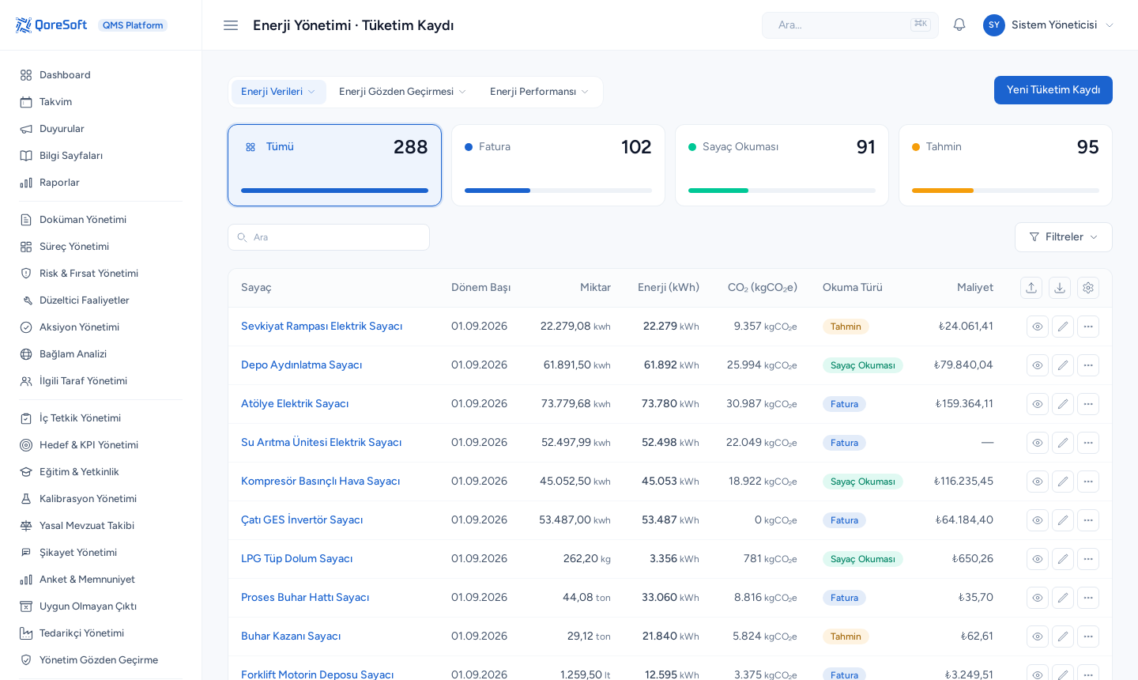This screenshot has width=1138, height=680.
Task: Expand the Enerji Verileri dropdown
Action: 278,92
